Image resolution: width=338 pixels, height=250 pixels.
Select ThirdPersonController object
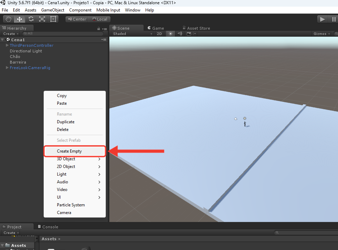click(31, 45)
